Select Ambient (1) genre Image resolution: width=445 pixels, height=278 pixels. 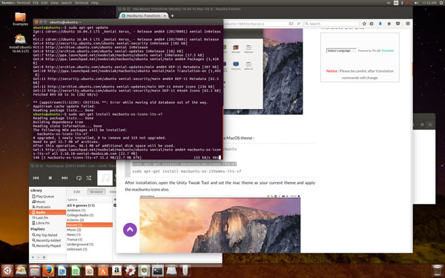[90, 211]
